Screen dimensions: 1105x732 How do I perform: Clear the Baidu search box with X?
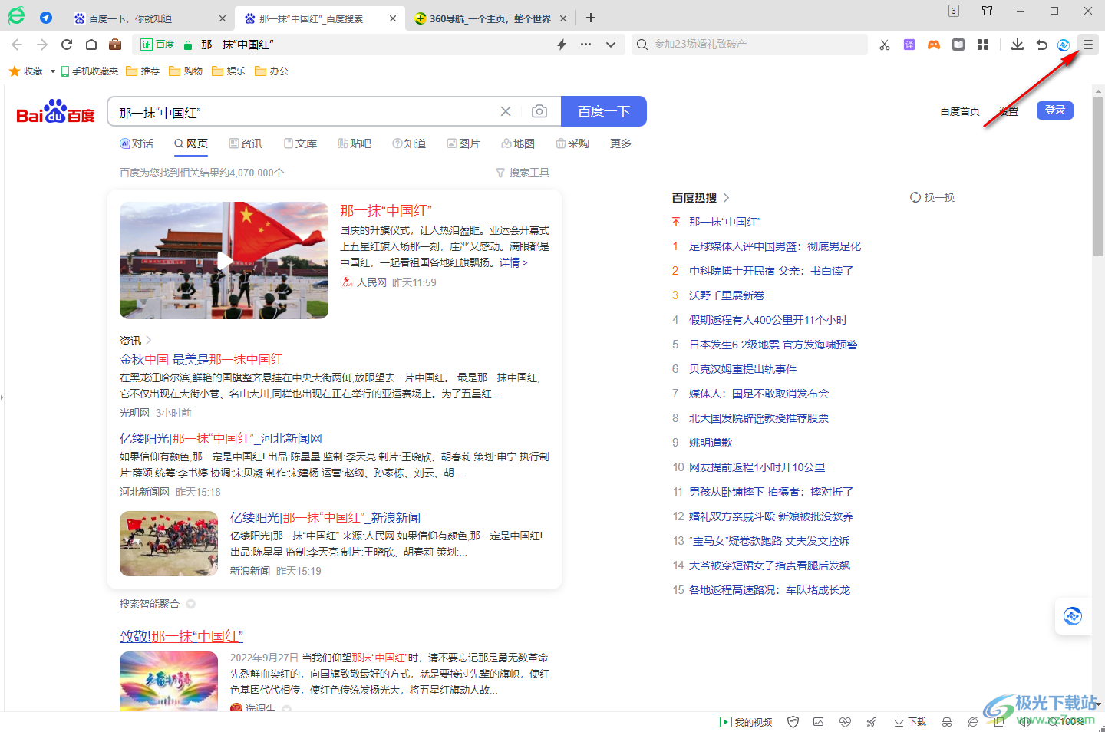tap(506, 111)
